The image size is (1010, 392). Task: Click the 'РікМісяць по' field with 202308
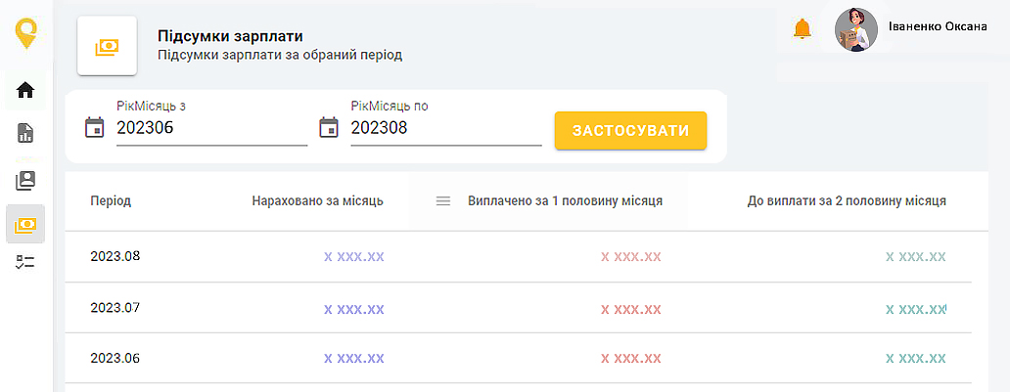445,128
